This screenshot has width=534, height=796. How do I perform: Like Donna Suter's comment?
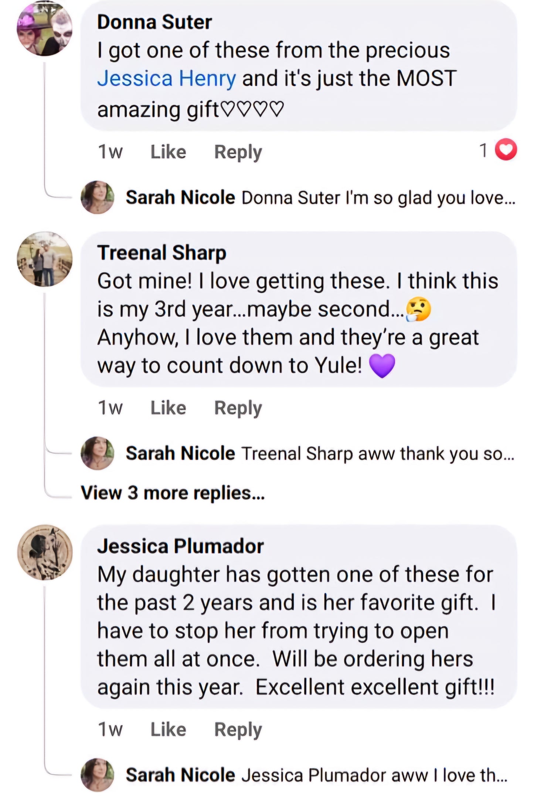tap(168, 152)
